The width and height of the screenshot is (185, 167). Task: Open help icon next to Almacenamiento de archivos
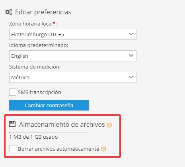click(109, 125)
